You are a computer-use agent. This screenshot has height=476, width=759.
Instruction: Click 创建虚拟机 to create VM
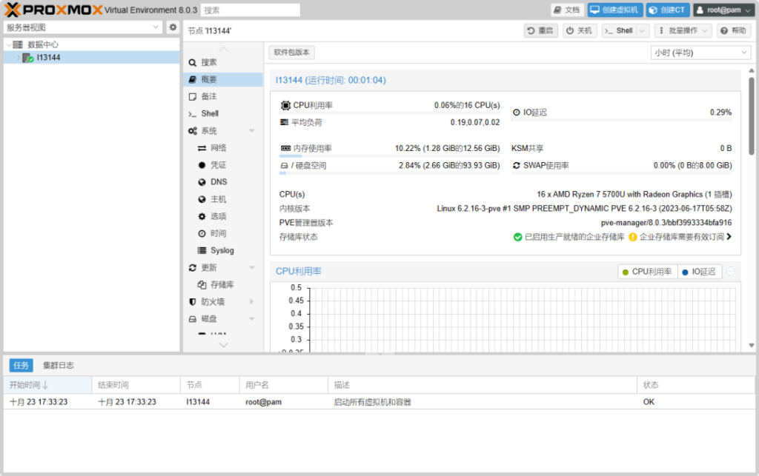[614, 10]
